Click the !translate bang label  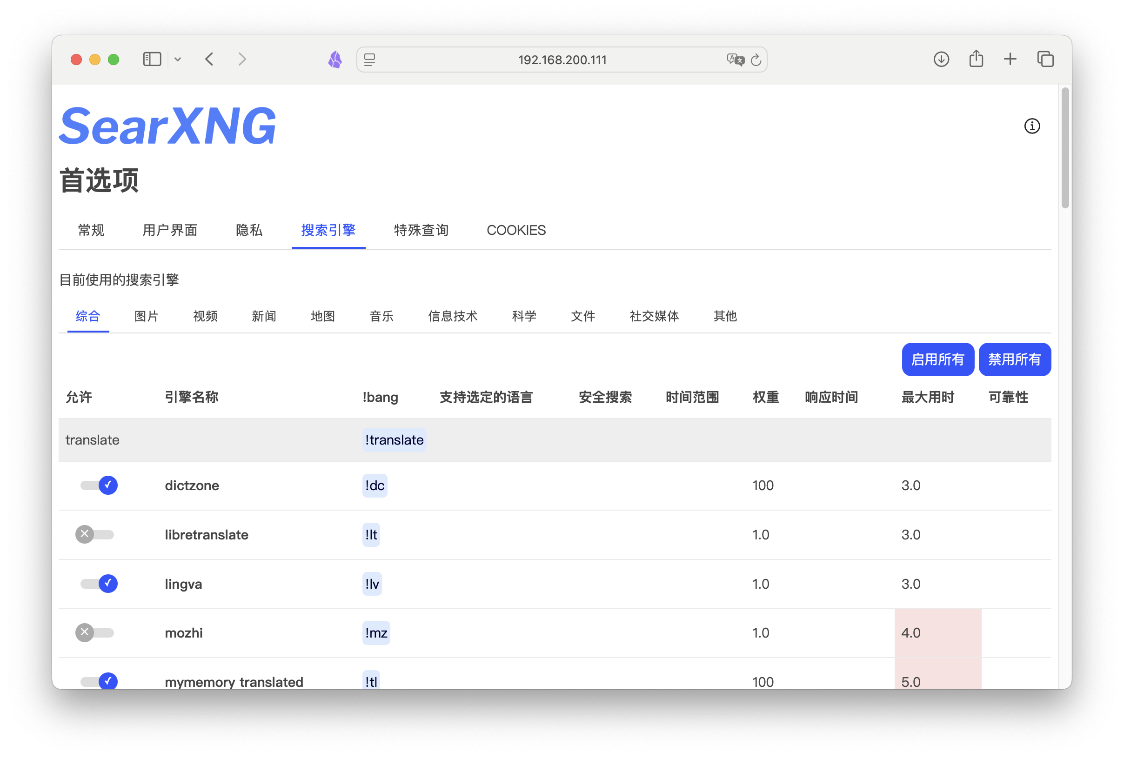coord(394,440)
